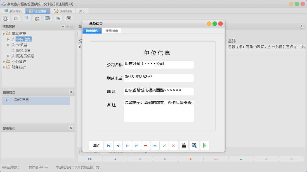Screen dimensions: 307x172
Task: Open print preview in the 单位信息 dialog
Action: click(194, 145)
